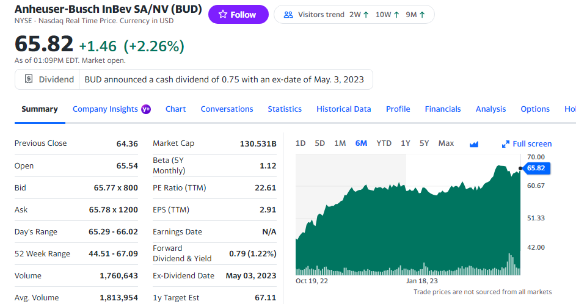This screenshot has width=576, height=304.
Task: Open the Statistics tab
Action: 285,109
